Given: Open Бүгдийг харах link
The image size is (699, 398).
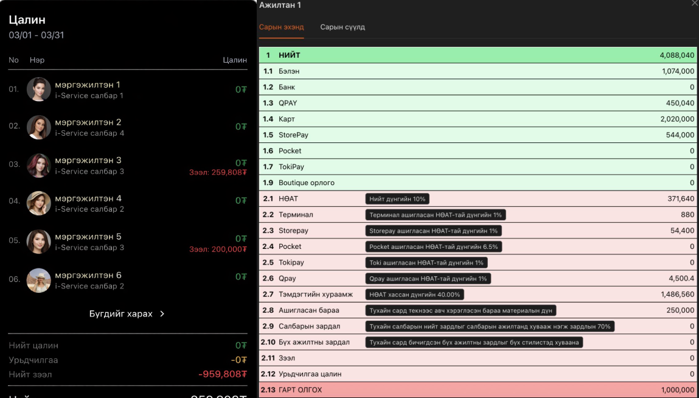Looking at the screenshot, I should coord(120,314).
